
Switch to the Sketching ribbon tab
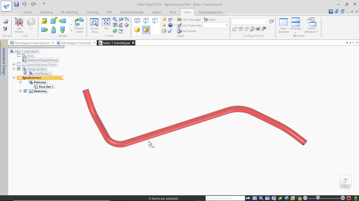tap(46, 12)
